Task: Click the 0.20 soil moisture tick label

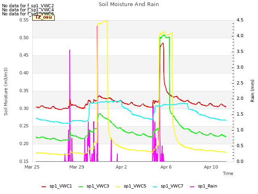Action: click(x=24, y=144)
